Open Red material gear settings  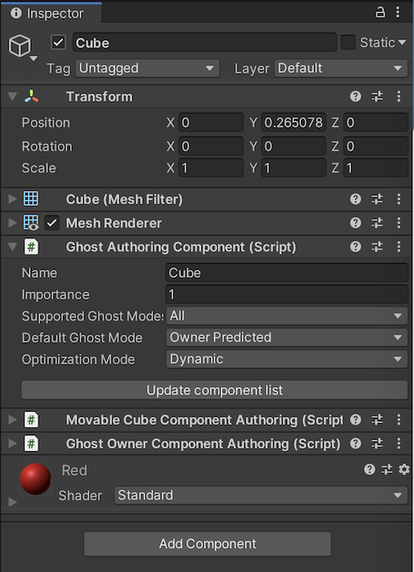click(403, 470)
